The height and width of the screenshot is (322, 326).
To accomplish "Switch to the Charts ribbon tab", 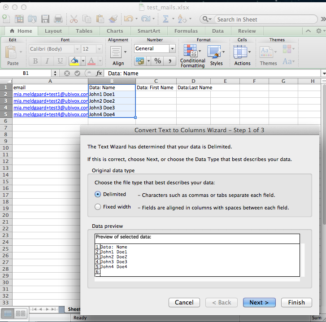I will click(115, 31).
